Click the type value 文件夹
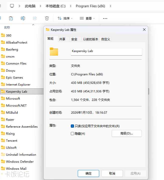 tap(76, 66)
